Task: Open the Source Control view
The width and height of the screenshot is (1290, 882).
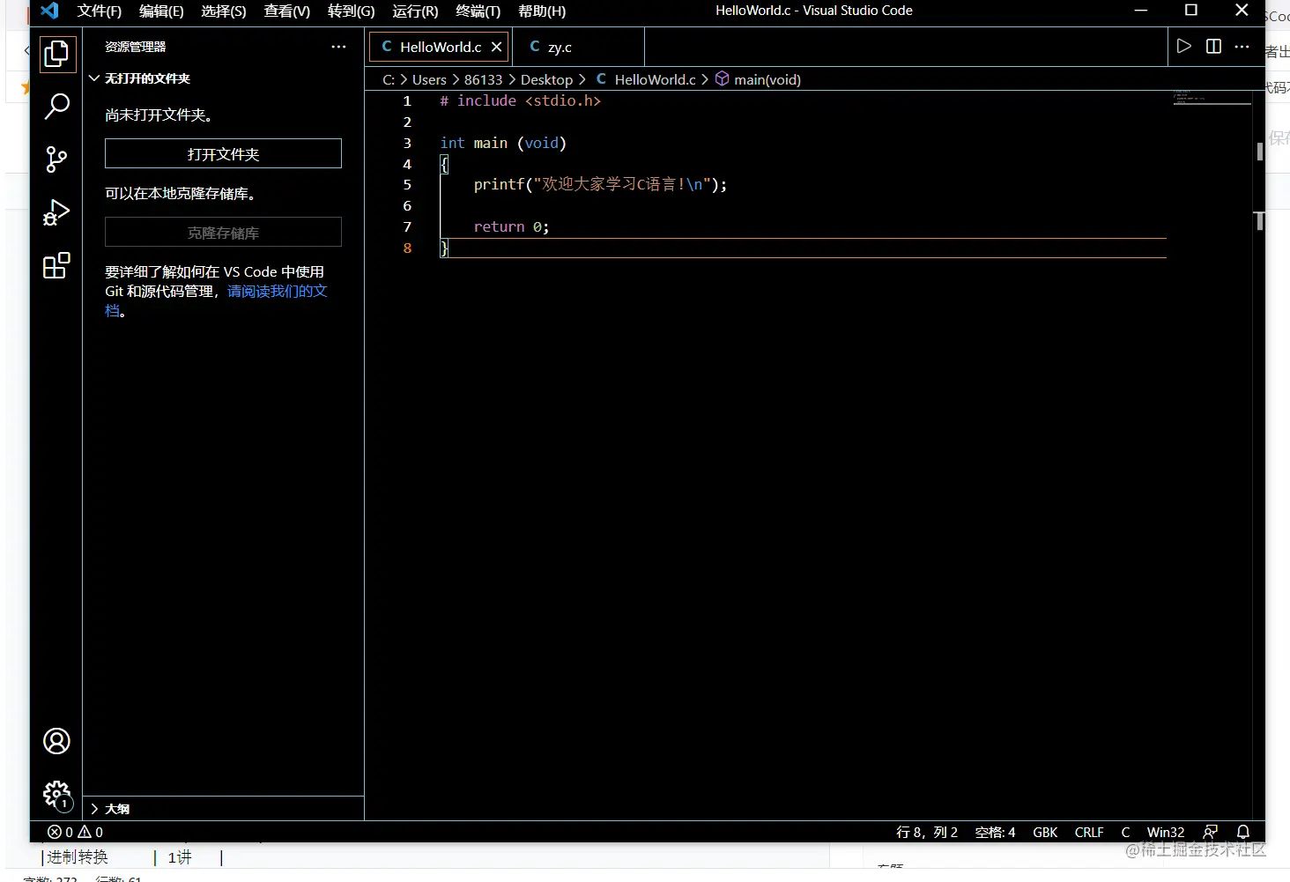Action: [56, 159]
